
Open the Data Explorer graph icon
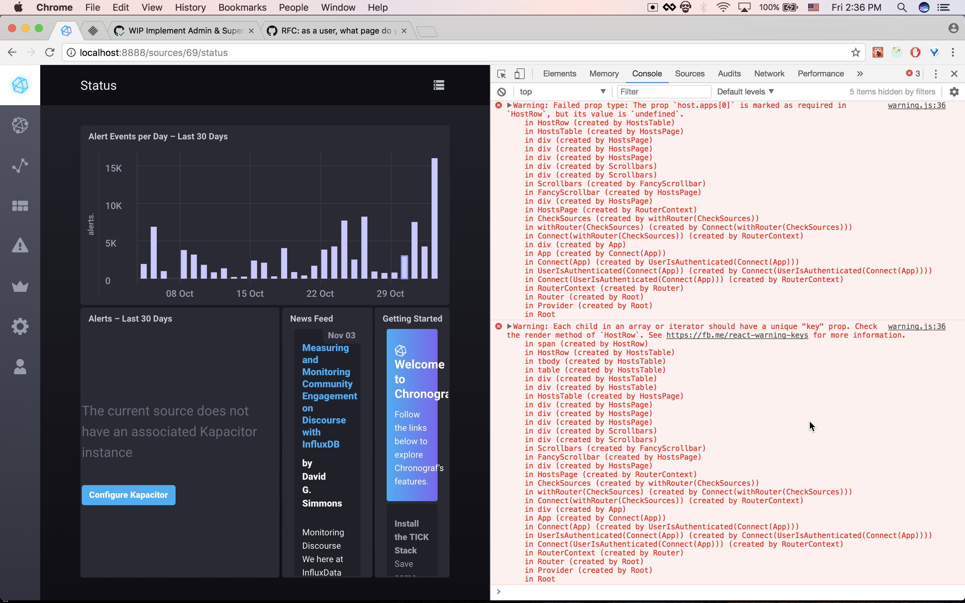[x=20, y=165]
